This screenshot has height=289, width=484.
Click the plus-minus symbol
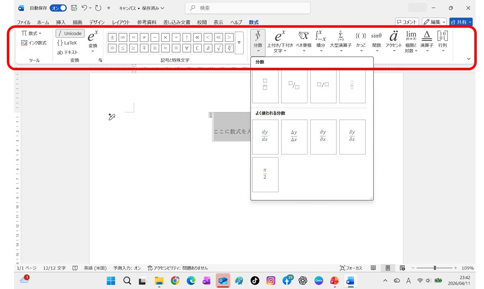113,38
